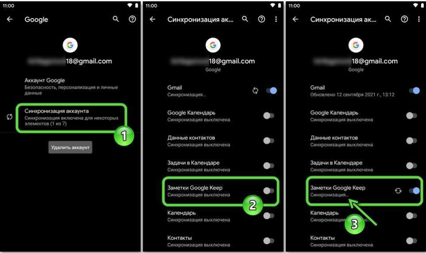Enable Google Keep notes sync in the middle screen
The width and height of the screenshot is (426, 253).
(269, 191)
